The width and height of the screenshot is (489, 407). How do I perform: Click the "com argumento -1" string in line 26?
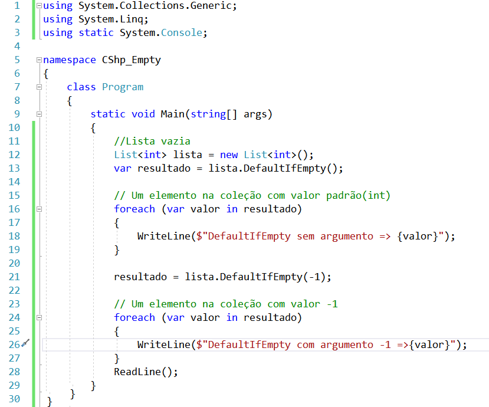coord(344,345)
